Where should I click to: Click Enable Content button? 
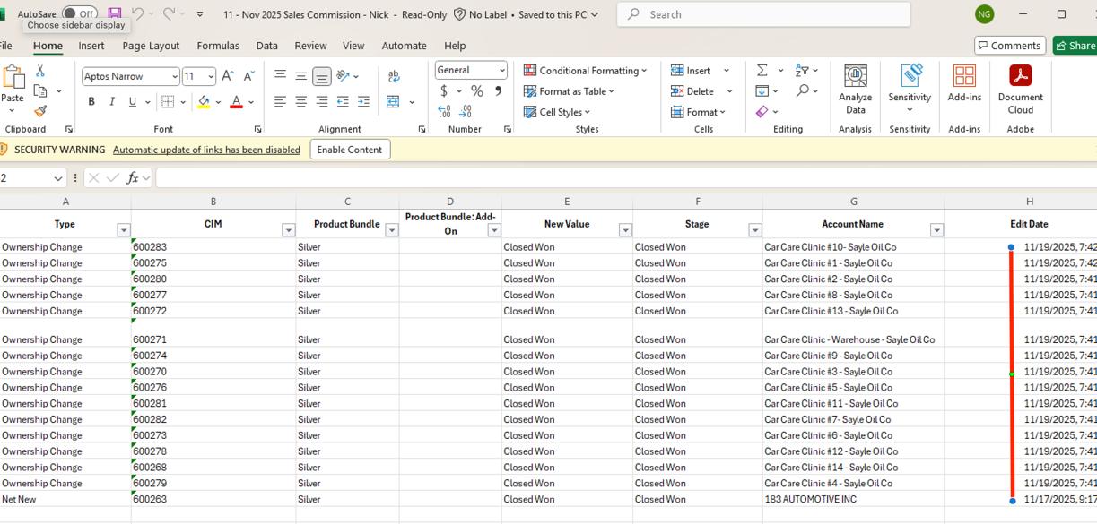(x=350, y=150)
